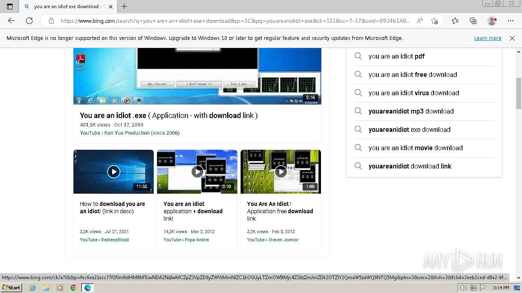Open the Windows Start menu
Image resolution: width=522 pixels, height=293 pixels.
(x=11, y=288)
